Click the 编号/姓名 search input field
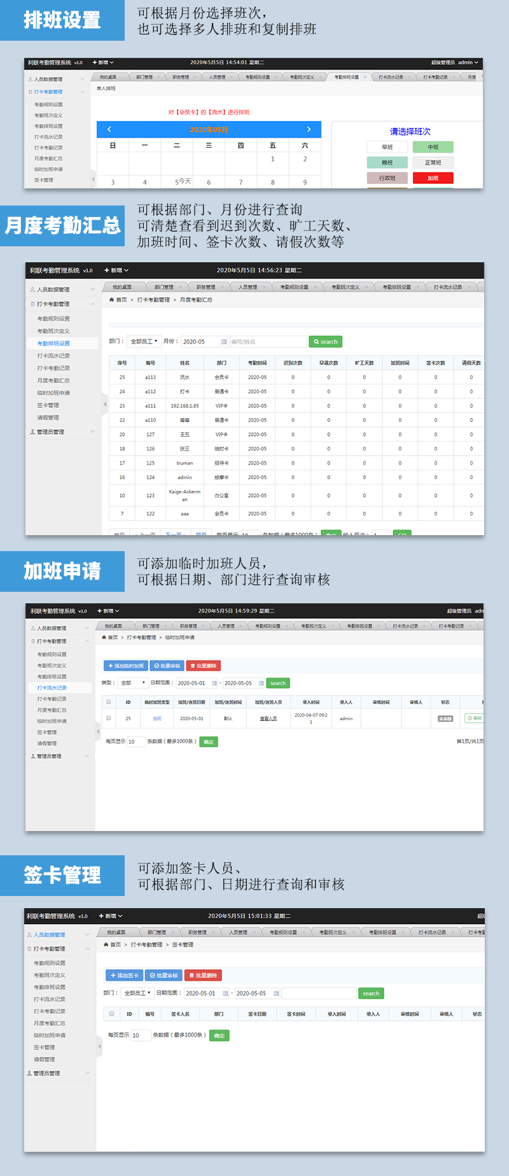 coord(268,342)
